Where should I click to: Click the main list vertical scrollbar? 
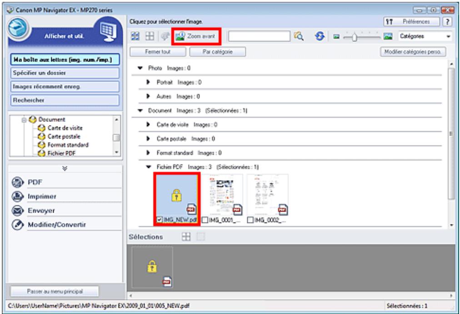tap(451, 133)
